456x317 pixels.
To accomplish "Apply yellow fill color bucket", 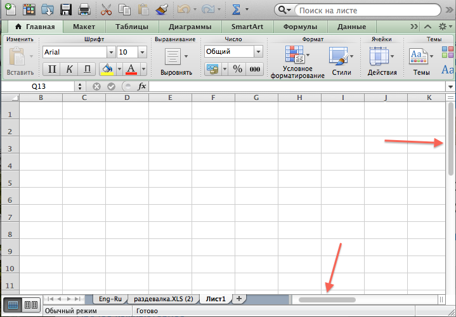I will [x=107, y=69].
